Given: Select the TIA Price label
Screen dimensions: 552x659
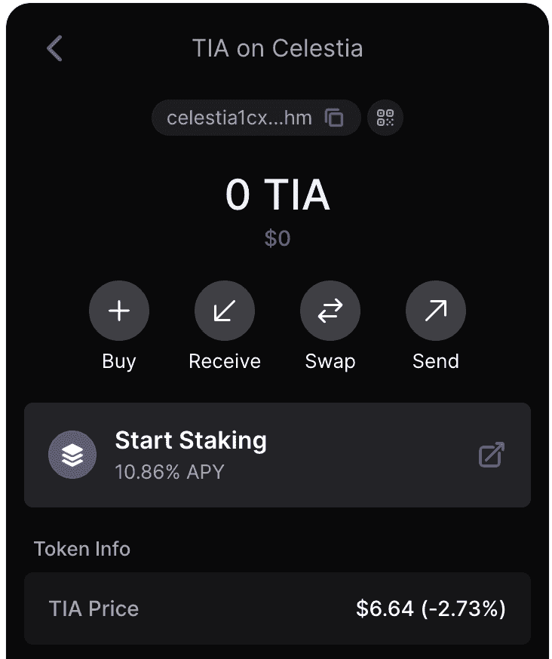Looking at the screenshot, I should point(94,609).
